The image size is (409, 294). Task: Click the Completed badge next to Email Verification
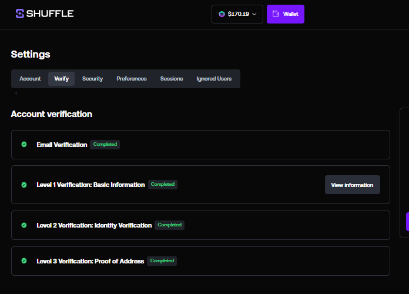pos(105,144)
